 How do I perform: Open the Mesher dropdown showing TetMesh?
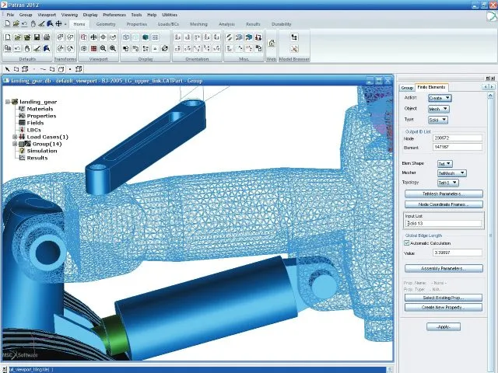[451, 173]
